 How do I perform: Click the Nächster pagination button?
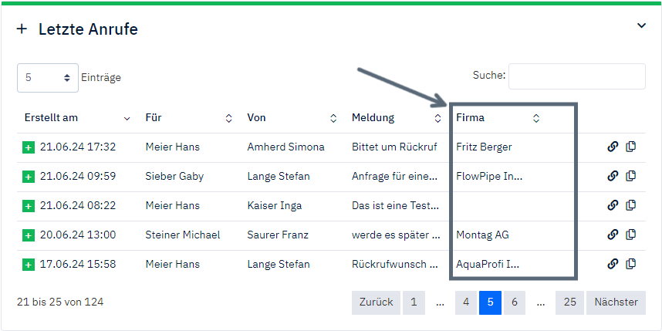(616, 302)
